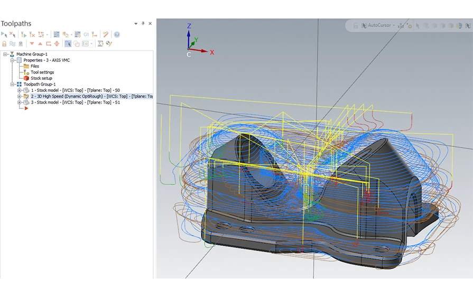Collapse Toolpath Group-1 node

[12, 85]
